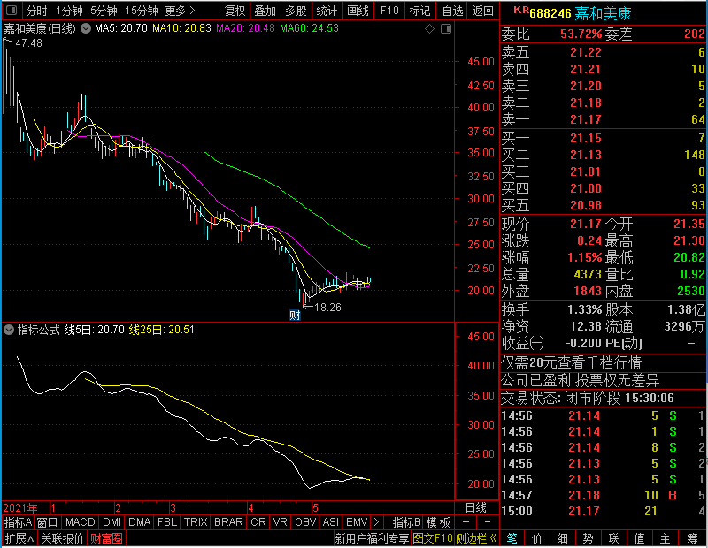Switch to the MACD indicator tab
This screenshot has height=548, width=708.
pyautogui.click(x=81, y=522)
